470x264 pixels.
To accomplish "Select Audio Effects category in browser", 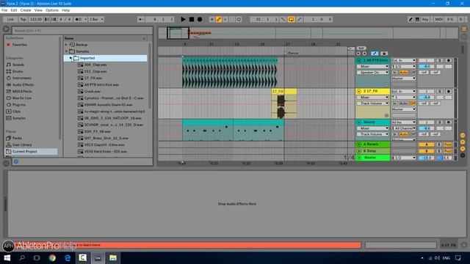I will click(x=23, y=85).
